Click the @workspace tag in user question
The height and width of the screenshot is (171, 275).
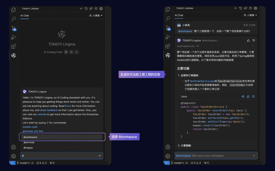pyautogui.click(x=185, y=31)
